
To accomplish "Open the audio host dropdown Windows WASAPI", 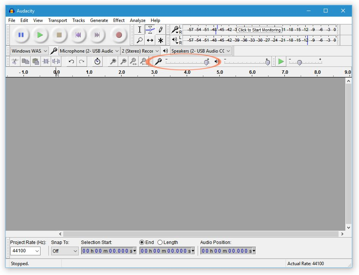I will point(29,51).
